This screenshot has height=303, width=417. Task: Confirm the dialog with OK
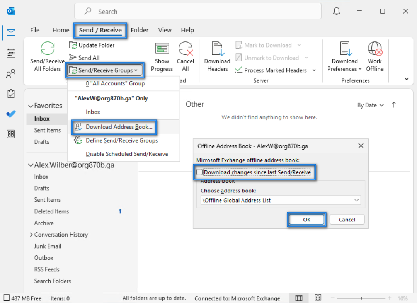coord(306,220)
